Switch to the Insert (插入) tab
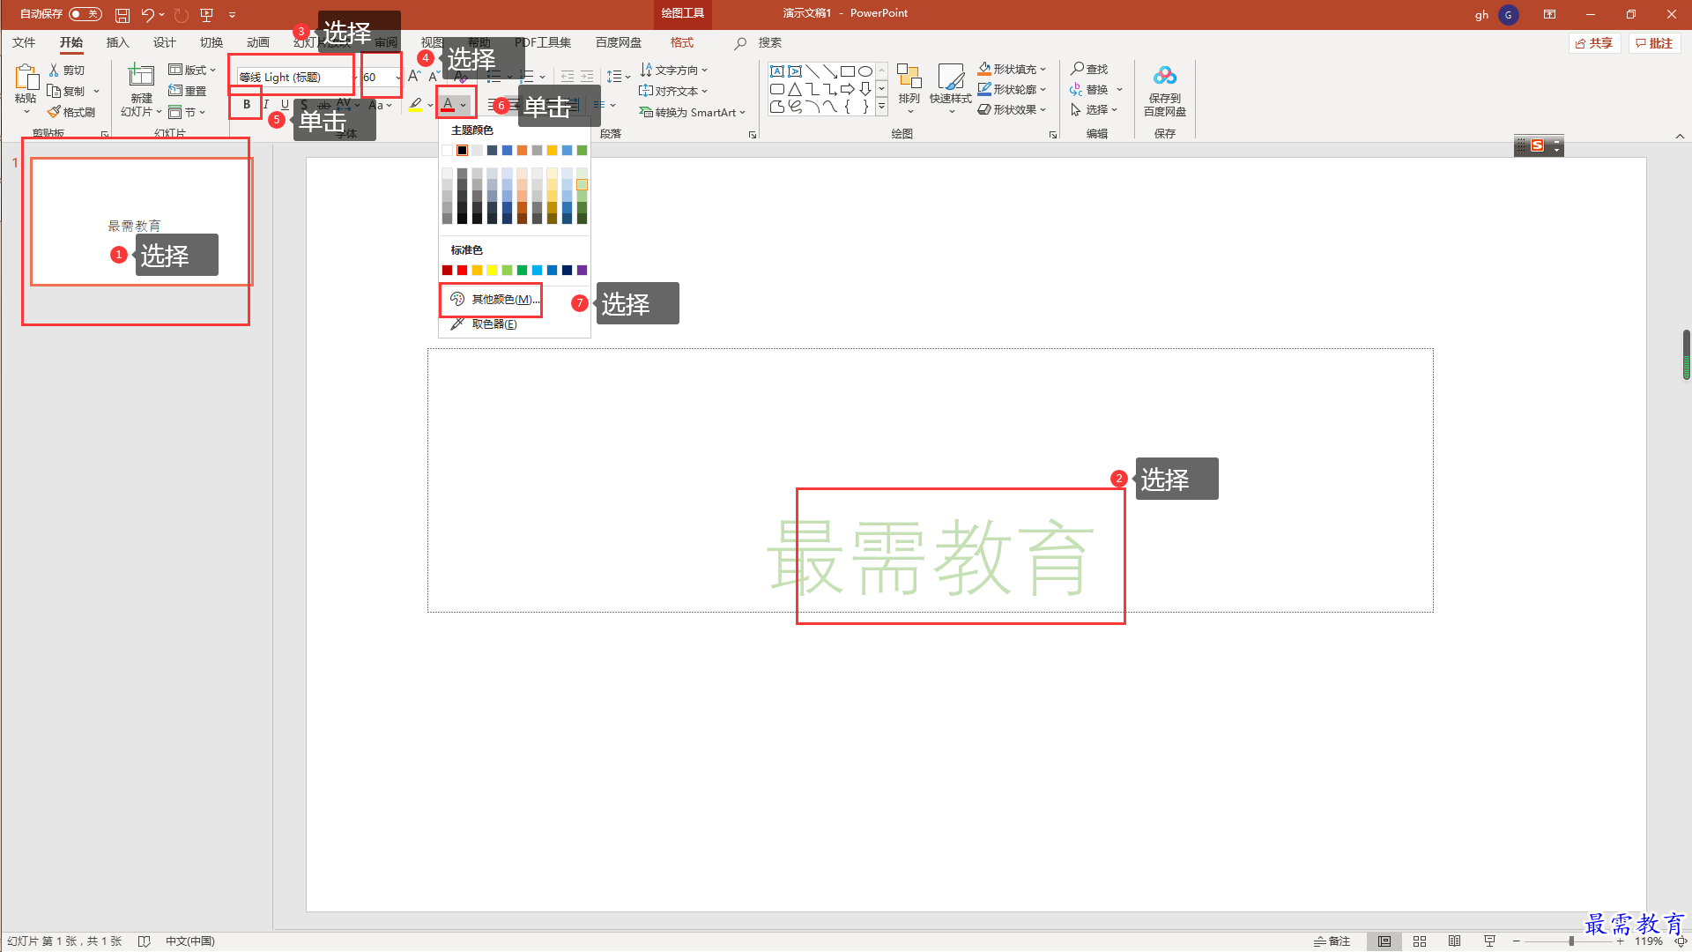This screenshot has height=952, width=1692. (x=117, y=42)
